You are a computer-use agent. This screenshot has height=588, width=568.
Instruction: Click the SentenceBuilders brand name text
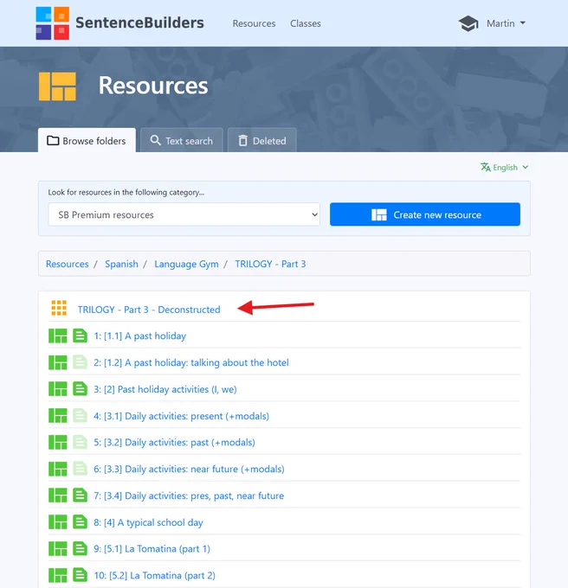(139, 22)
